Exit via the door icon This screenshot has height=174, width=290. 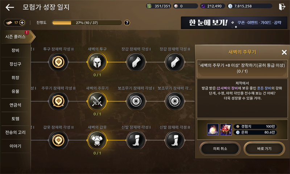pyautogui.click(x=282, y=7)
